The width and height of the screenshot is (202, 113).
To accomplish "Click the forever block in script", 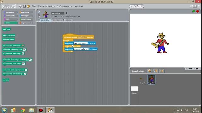I will [67, 40].
